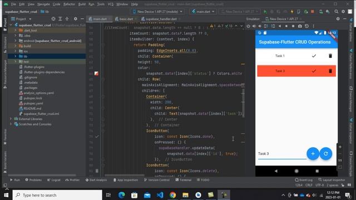The height and width of the screenshot is (200, 356).
Task: Mark Task 1 done with checkmark
Action: tap(314, 56)
